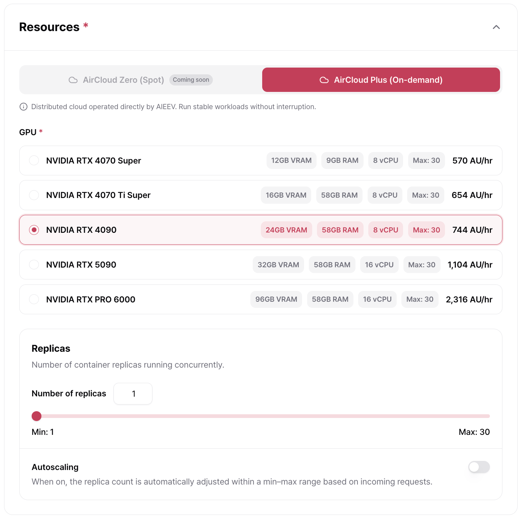Click the replicas slider handle

tap(36, 416)
